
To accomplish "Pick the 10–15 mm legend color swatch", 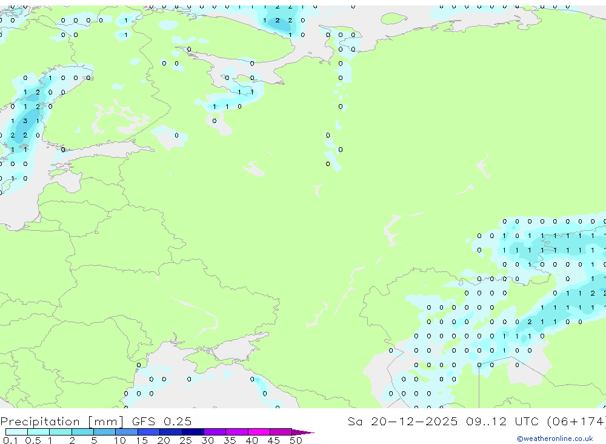I will [127, 432].
